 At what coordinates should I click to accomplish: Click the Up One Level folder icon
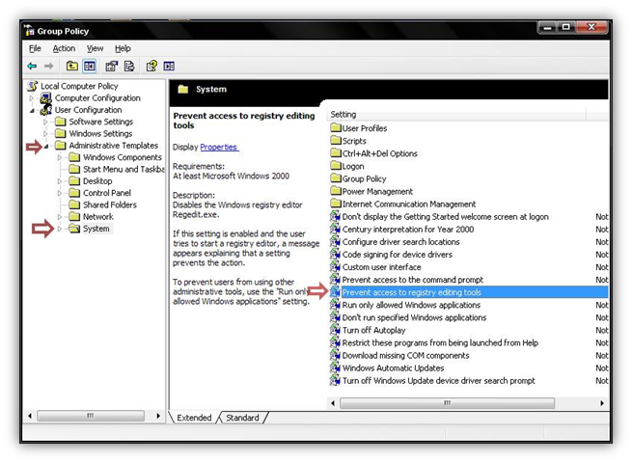[72, 66]
